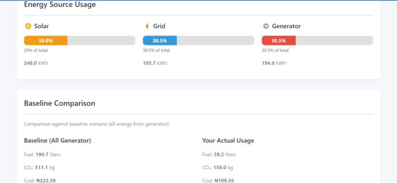Click the baseline CO₂ 511.1 kg value

point(40,168)
